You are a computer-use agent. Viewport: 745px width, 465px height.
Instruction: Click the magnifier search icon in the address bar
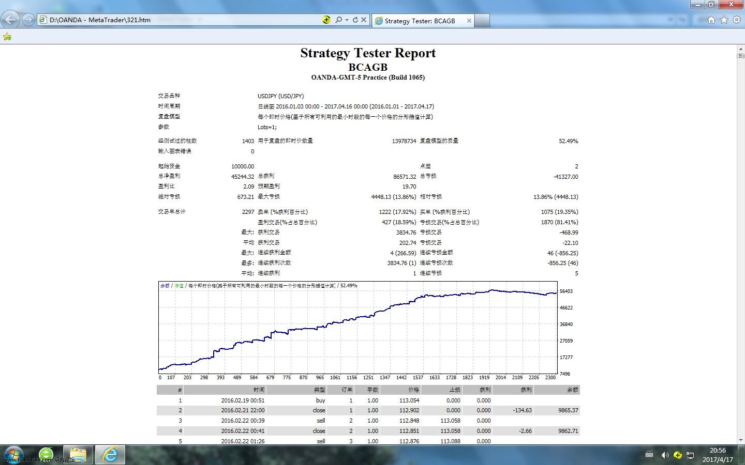[x=338, y=20]
